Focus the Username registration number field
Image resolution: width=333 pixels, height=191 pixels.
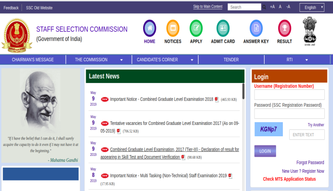point(289,94)
